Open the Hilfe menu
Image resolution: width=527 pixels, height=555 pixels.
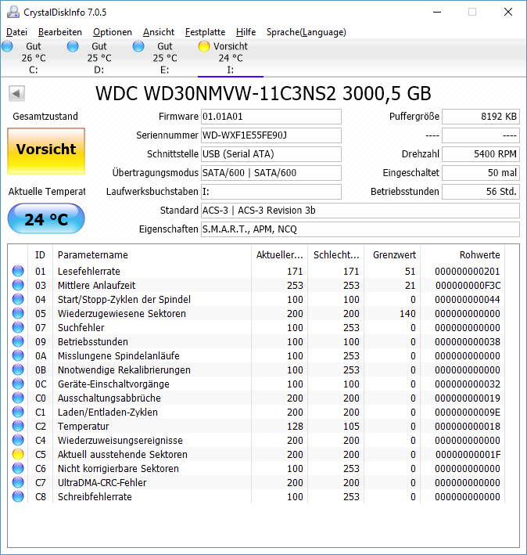coord(246,32)
